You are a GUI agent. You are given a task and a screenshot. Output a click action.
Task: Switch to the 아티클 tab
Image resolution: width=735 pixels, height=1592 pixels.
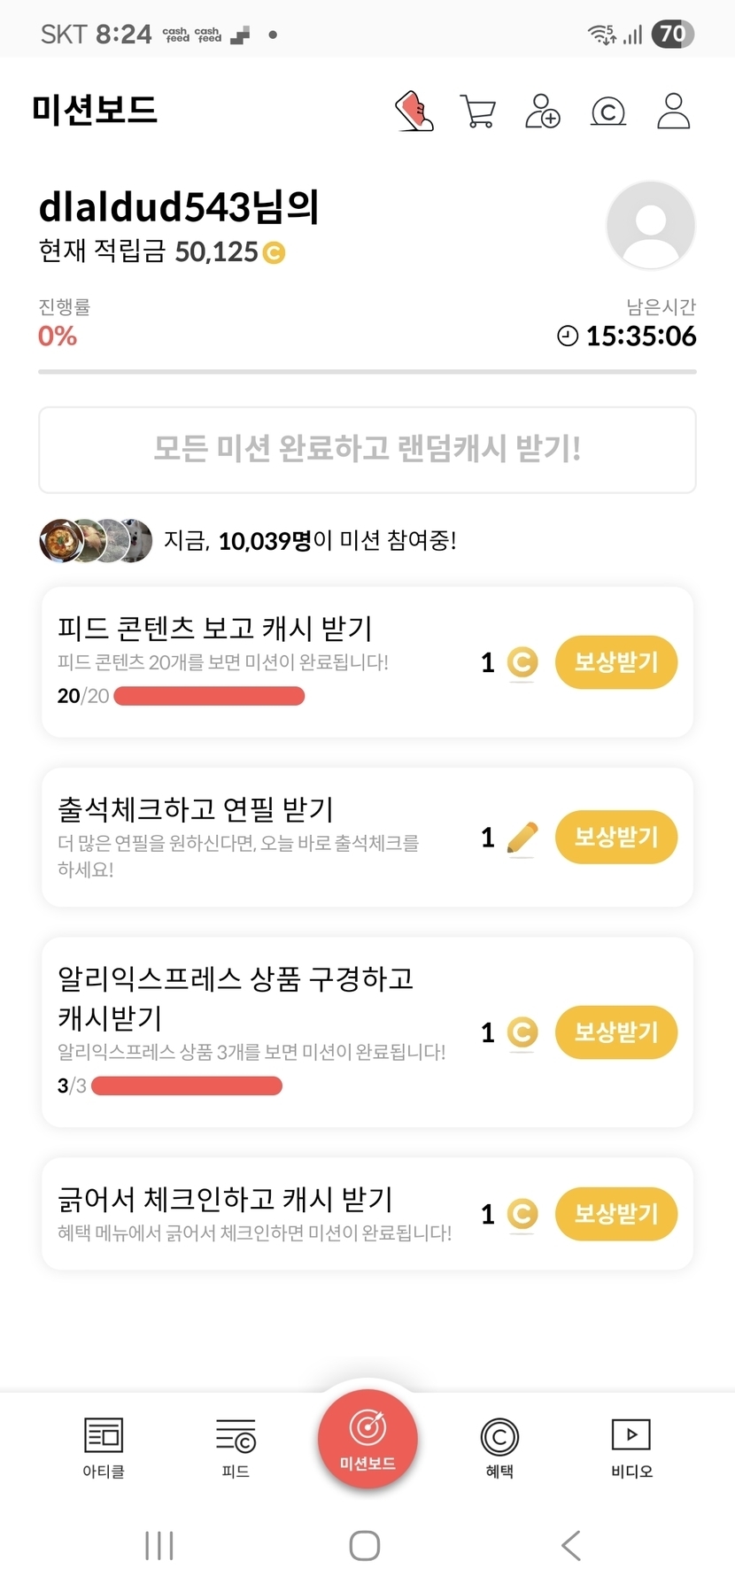(104, 1448)
